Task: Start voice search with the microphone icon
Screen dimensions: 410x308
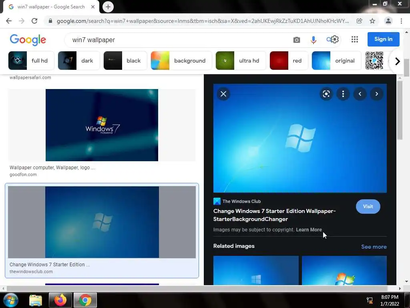Action: 313,40
